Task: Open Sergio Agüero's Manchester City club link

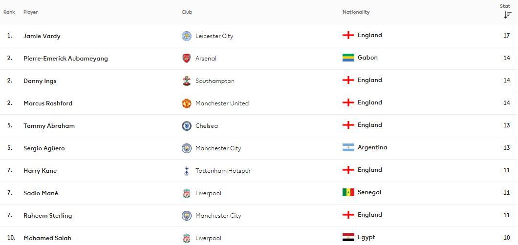Action: pos(218,148)
